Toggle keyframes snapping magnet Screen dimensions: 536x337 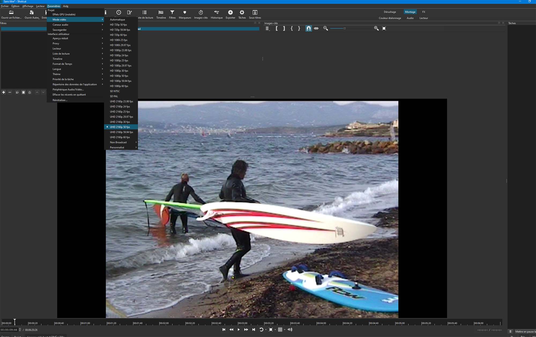click(308, 28)
